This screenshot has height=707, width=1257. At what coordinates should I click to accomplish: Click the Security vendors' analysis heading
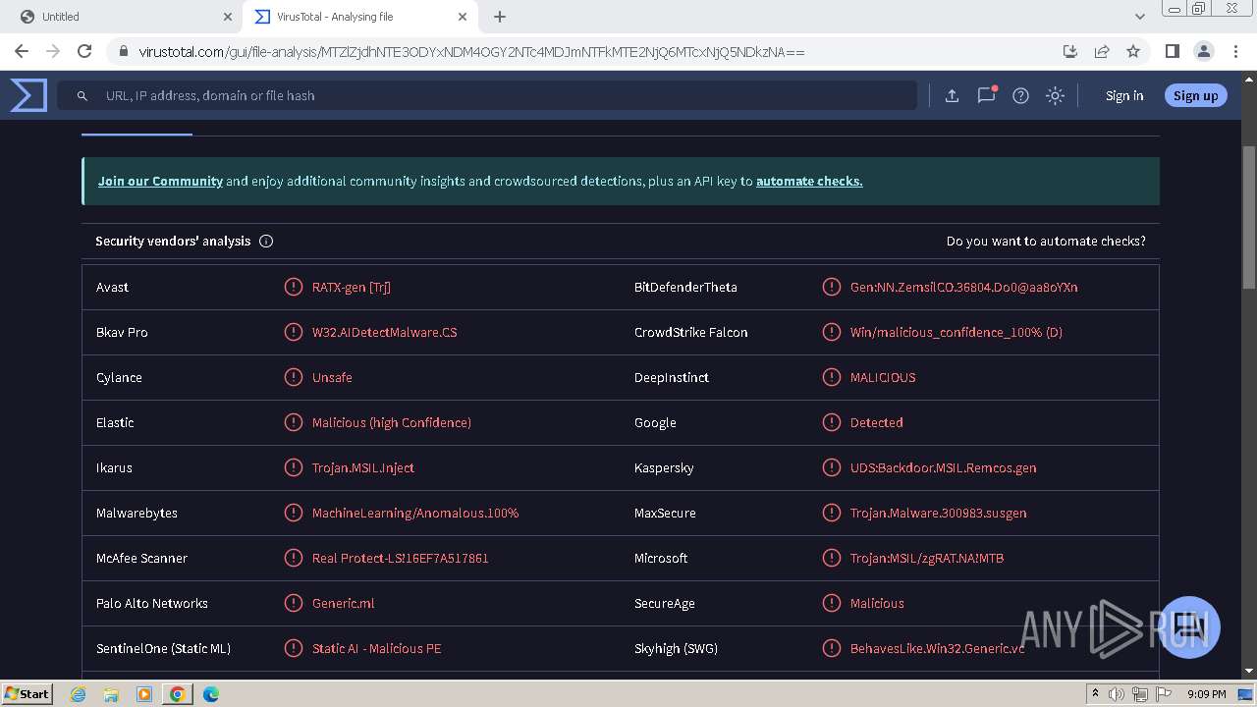[173, 241]
